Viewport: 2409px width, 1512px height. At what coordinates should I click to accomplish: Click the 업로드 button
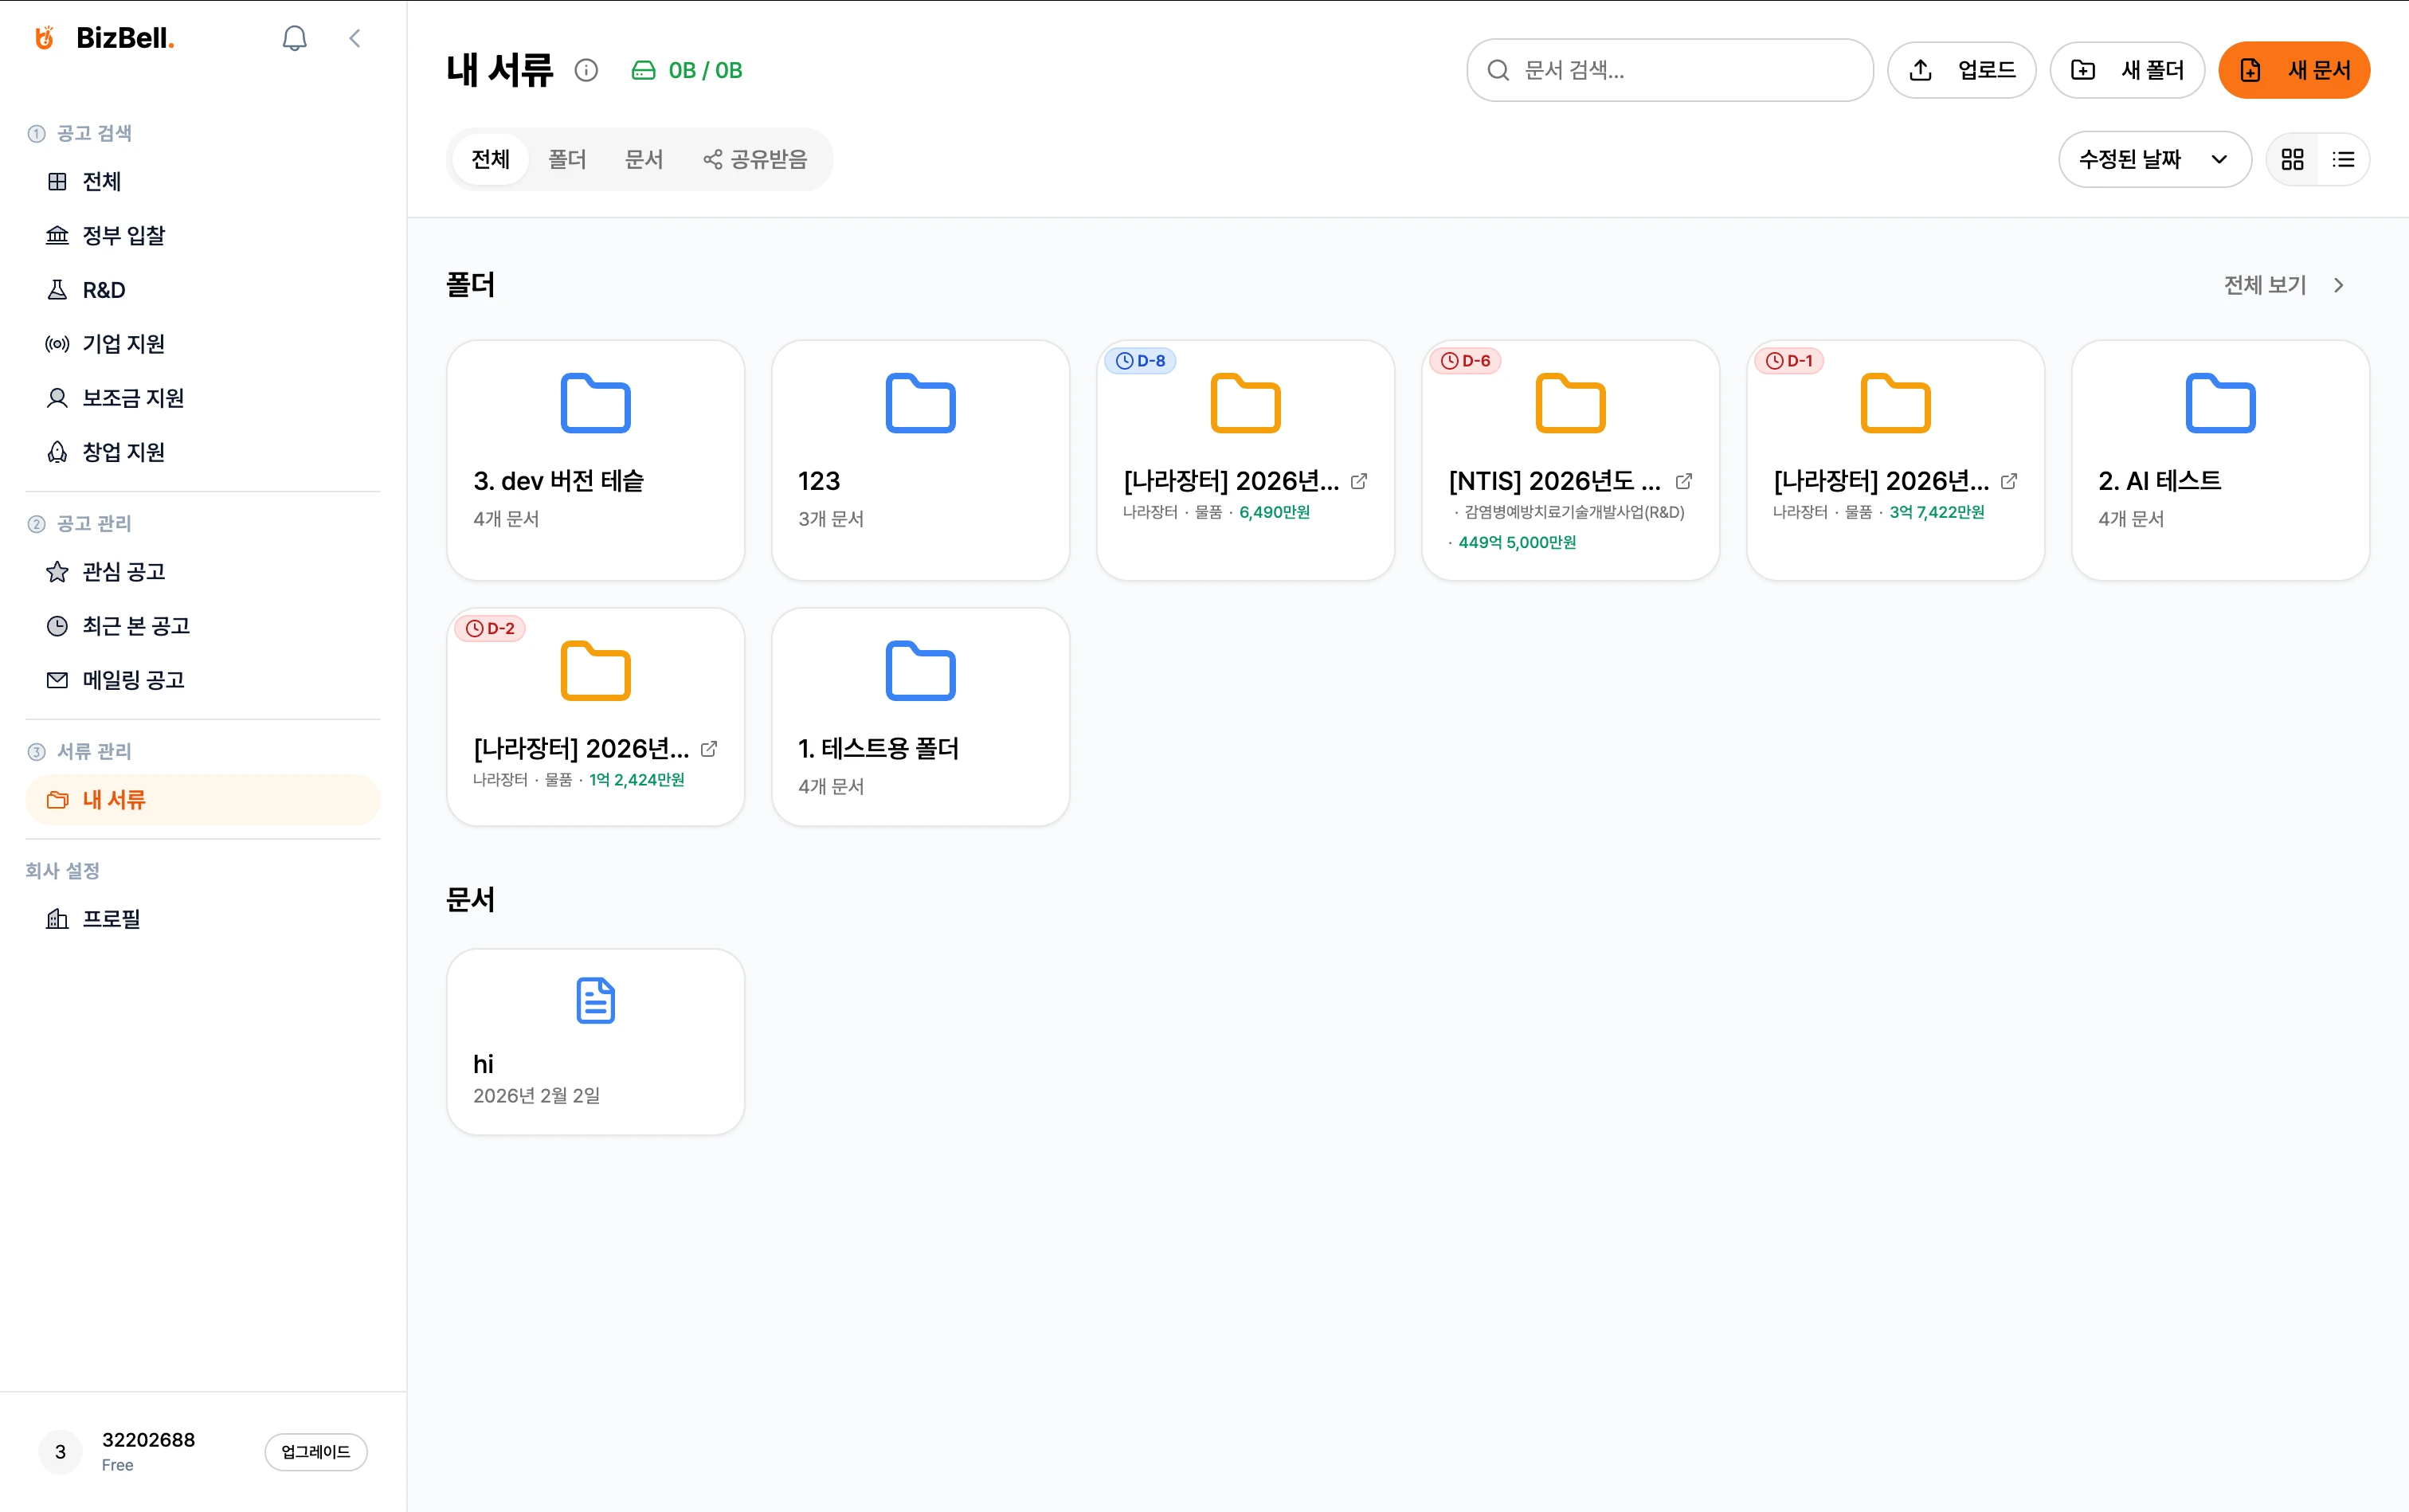pos(1961,70)
